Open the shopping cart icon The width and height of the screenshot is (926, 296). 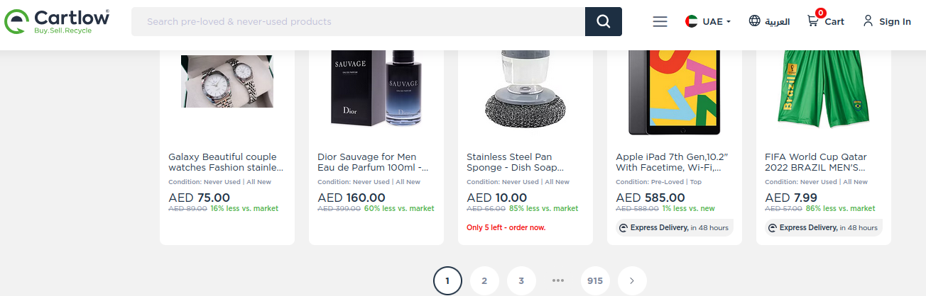click(812, 21)
